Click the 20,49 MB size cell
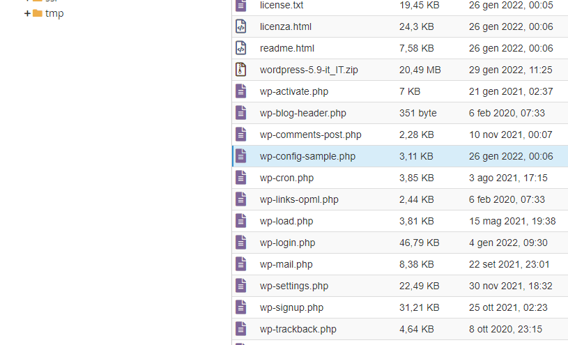568x345 pixels. [x=420, y=70]
